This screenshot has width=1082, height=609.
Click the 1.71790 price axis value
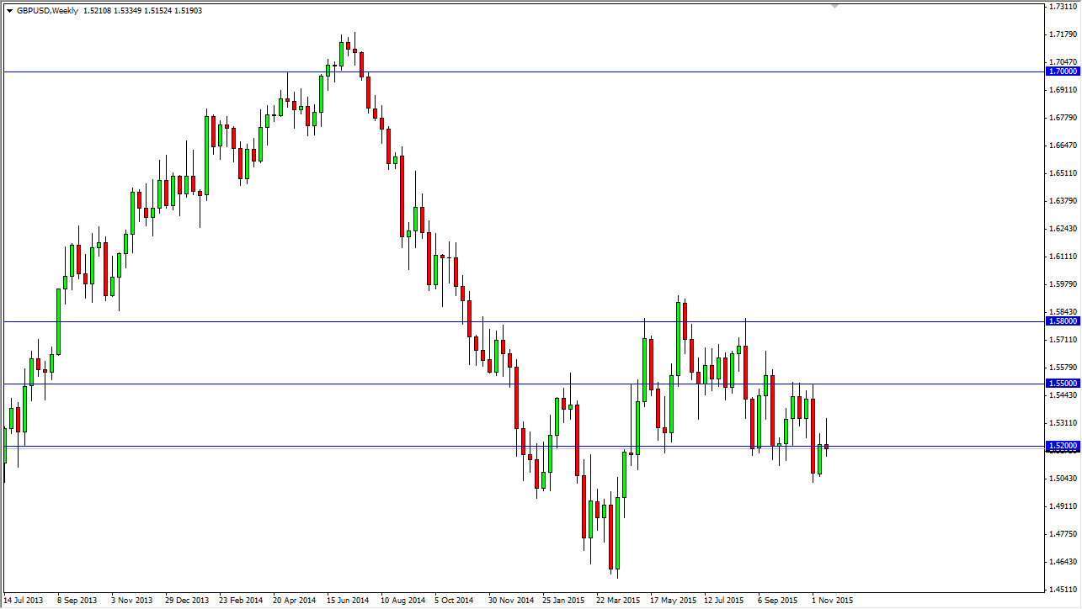[x=1063, y=34]
